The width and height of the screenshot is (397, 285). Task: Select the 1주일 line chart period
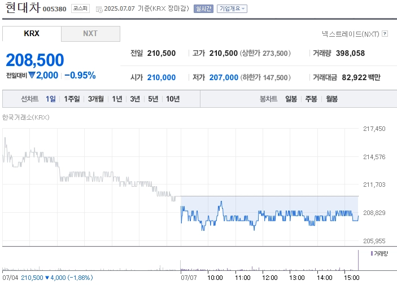click(72, 99)
